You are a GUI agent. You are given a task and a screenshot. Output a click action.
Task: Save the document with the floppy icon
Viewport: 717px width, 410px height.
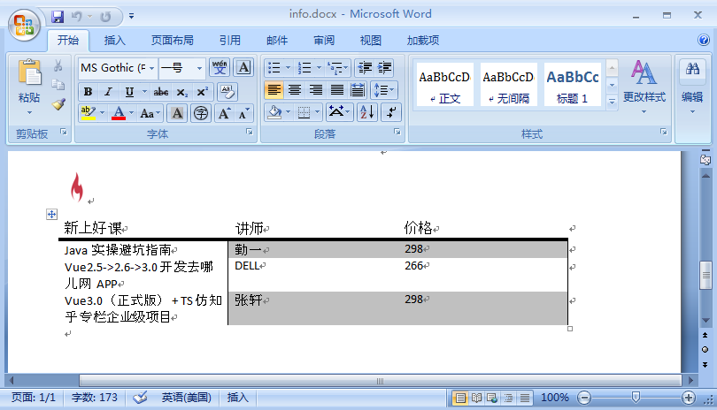coord(58,17)
